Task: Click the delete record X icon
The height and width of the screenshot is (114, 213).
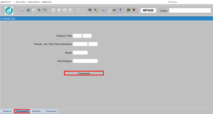Action: point(84,10)
